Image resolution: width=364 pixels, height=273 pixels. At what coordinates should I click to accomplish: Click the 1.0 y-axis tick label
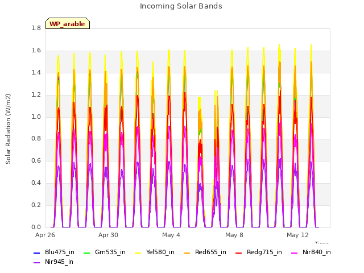[36, 117]
